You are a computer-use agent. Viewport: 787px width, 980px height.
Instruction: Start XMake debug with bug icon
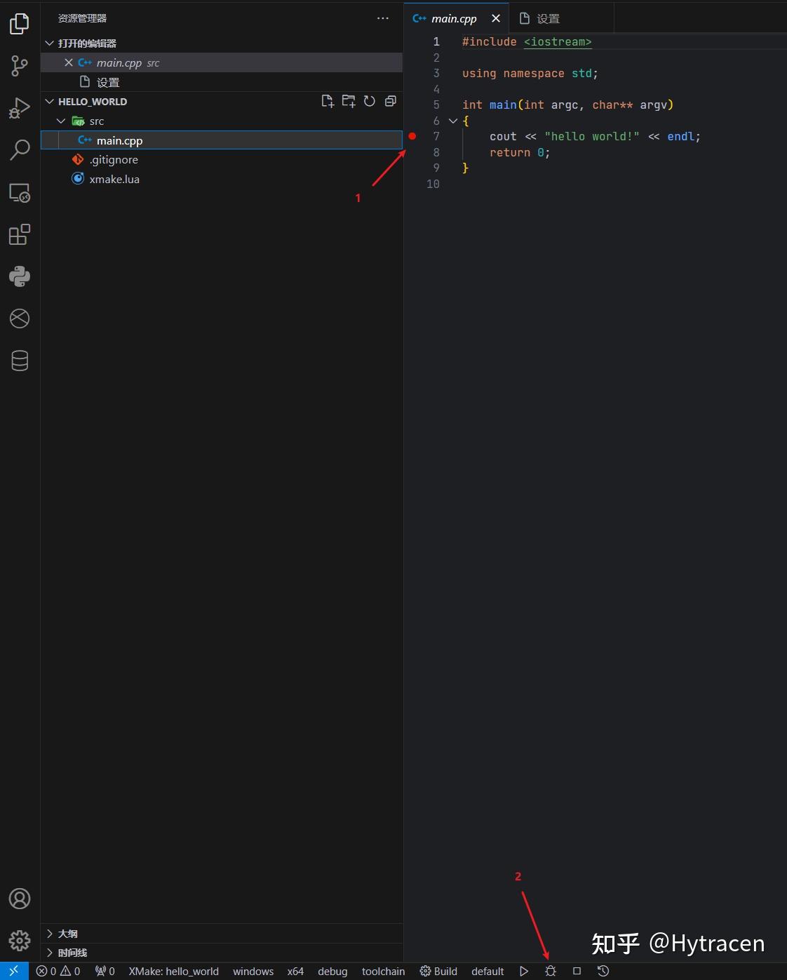[551, 972]
